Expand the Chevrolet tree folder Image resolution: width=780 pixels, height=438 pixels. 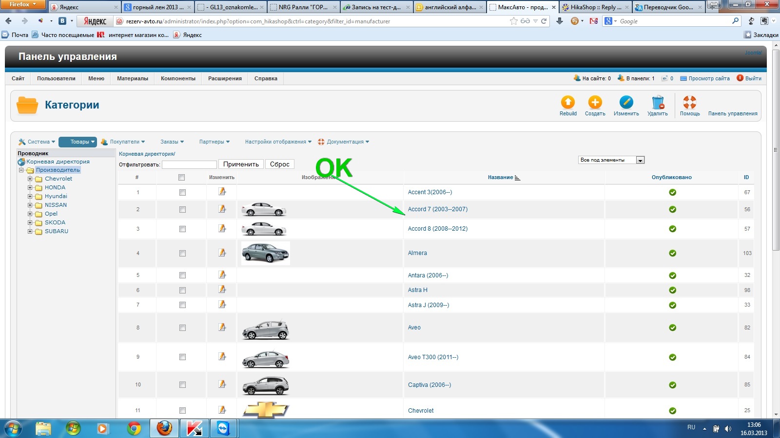pos(30,179)
